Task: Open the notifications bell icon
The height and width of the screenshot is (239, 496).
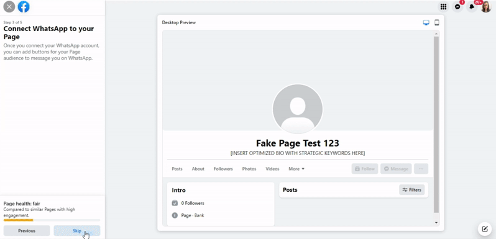Action: pyautogui.click(x=472, y=7)
